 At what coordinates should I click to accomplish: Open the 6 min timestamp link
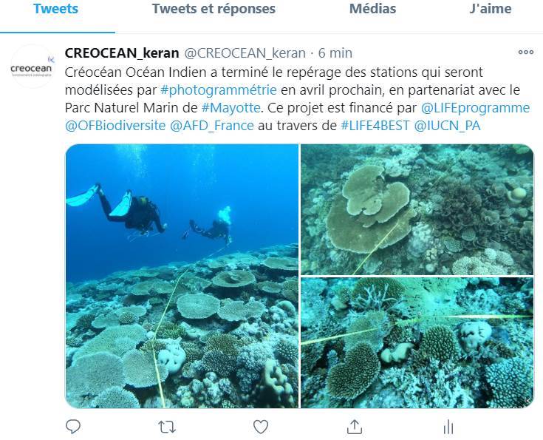click(x=335, y=53)
